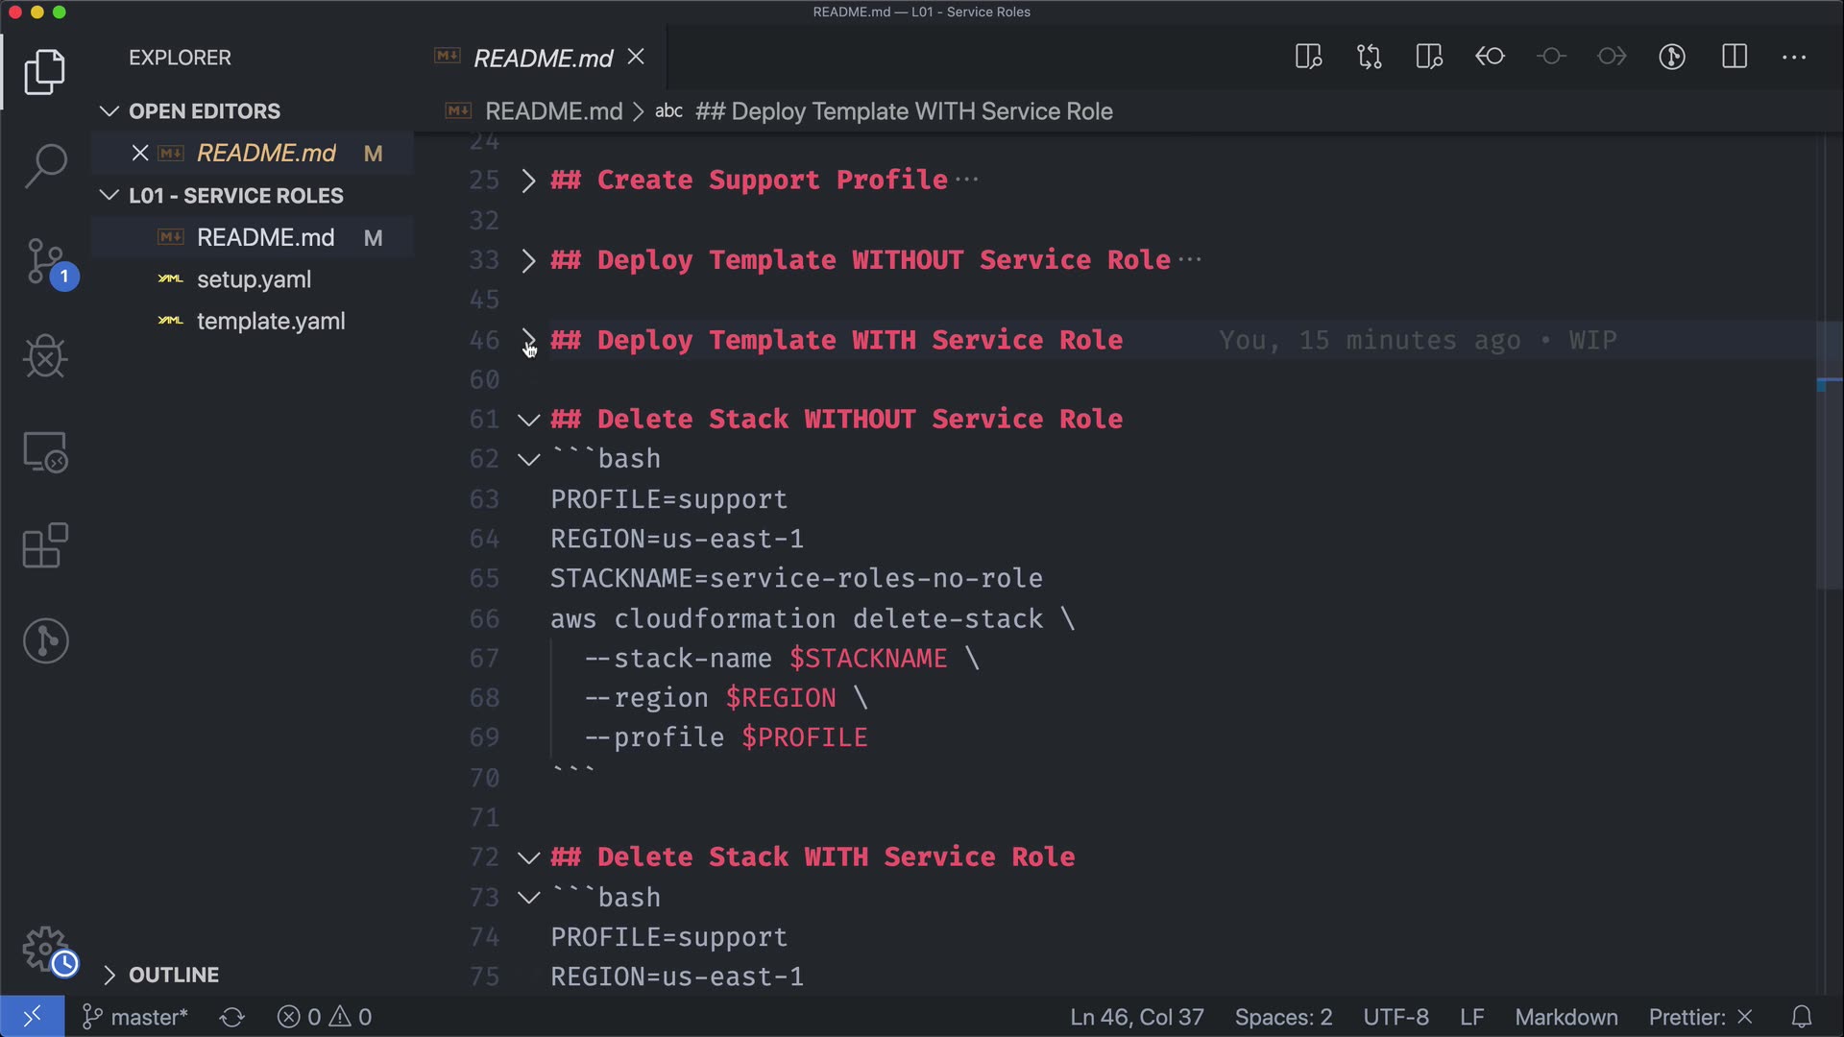Open Remote Explorer in activity bar

[45, 451]
